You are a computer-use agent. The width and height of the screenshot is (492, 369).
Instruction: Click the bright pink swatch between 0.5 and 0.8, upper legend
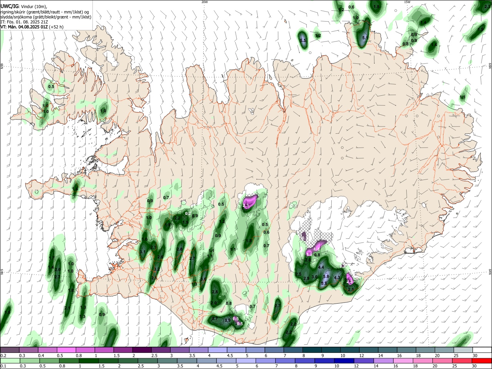pyautogui.click(x=66, y=350)
